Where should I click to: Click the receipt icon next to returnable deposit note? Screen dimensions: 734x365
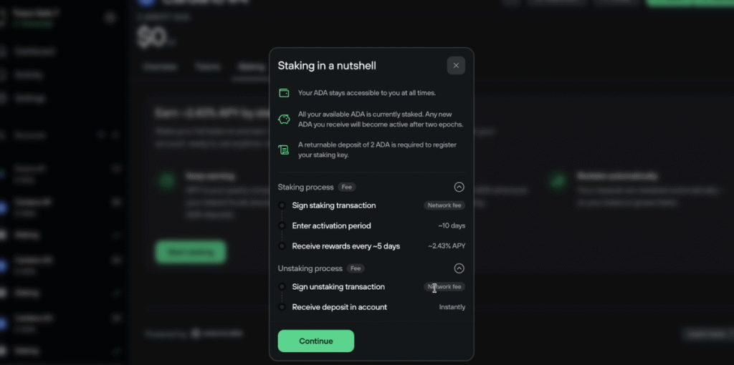(x=284, y=150)
